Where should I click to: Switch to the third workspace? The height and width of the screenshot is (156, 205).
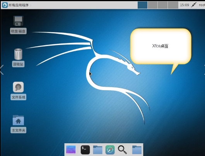click(x=162, y=5)
